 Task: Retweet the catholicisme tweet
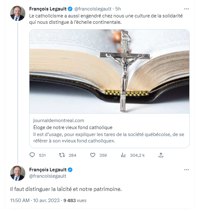click(62, 155)
